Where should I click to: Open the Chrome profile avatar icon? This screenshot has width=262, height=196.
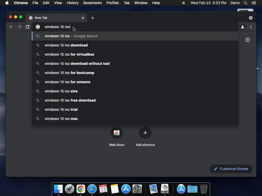click(x=243, y=27)
